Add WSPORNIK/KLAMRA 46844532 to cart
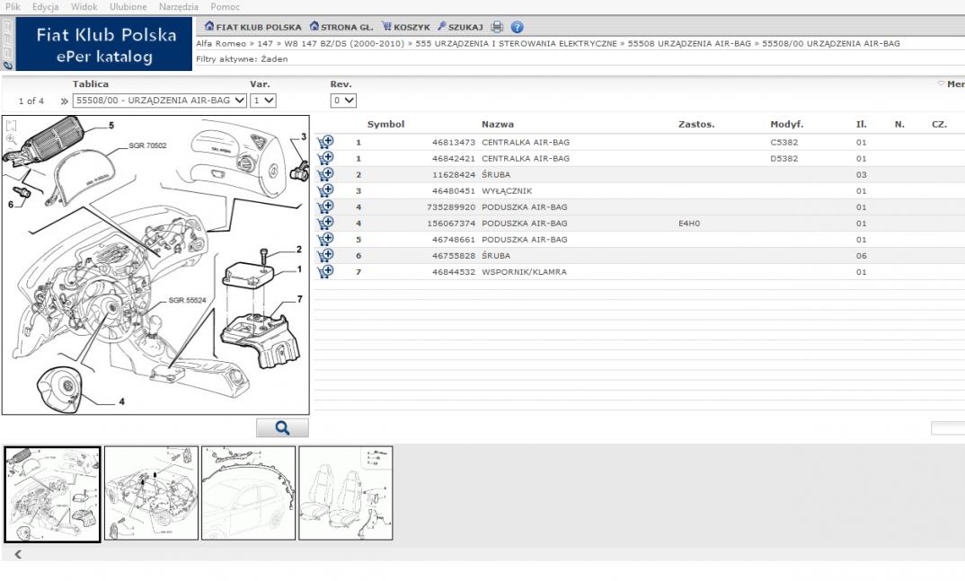This screenshot has height=581, width=965. (325, 271)
